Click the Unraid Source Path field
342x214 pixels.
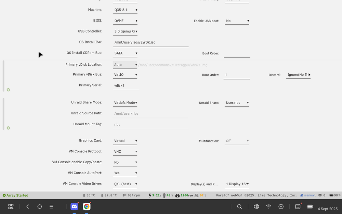tap(151, 114)
